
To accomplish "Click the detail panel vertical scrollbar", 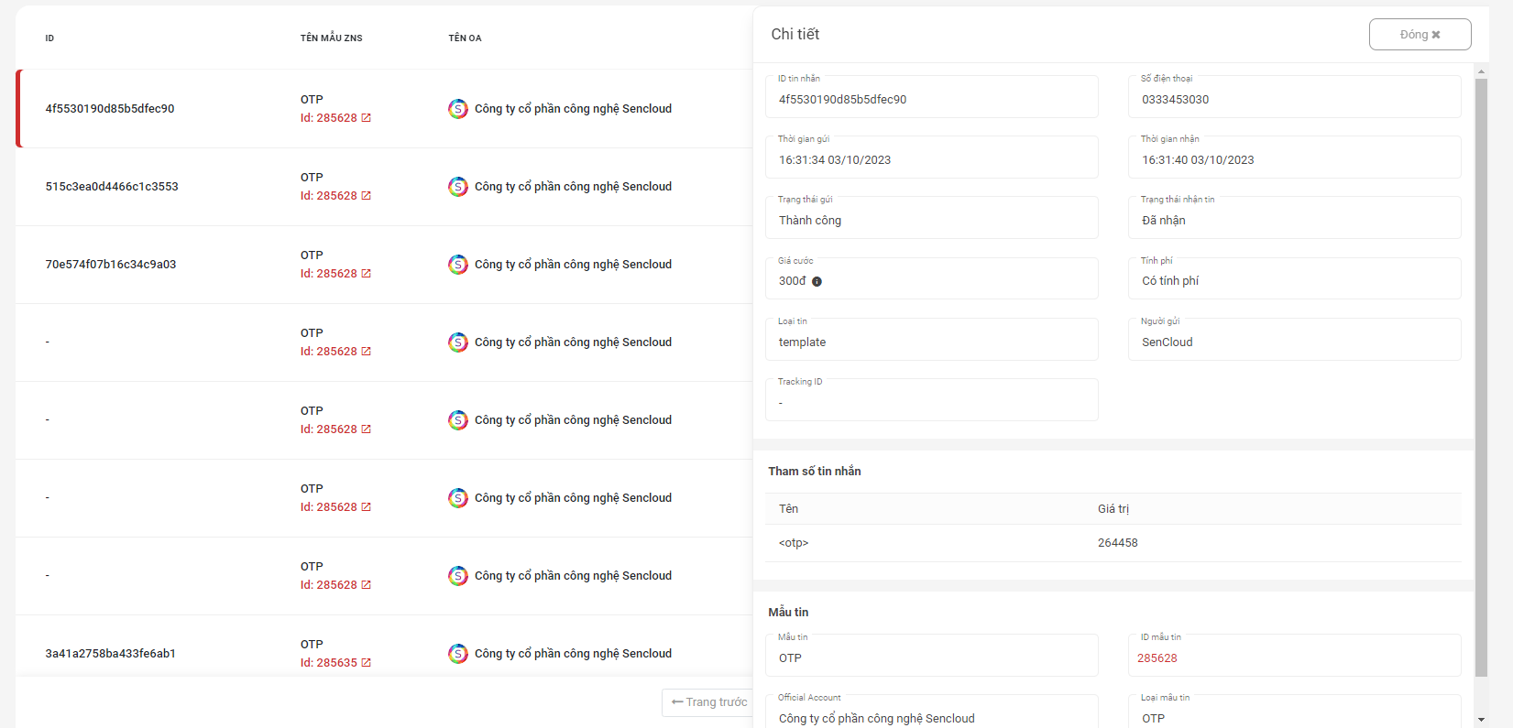I will coord(1481,366).
